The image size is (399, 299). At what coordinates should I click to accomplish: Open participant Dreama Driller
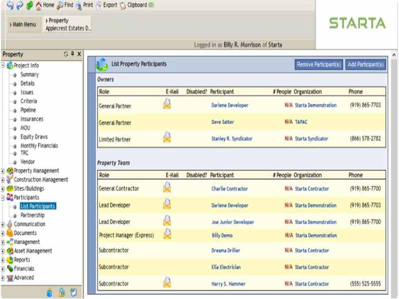226,251
